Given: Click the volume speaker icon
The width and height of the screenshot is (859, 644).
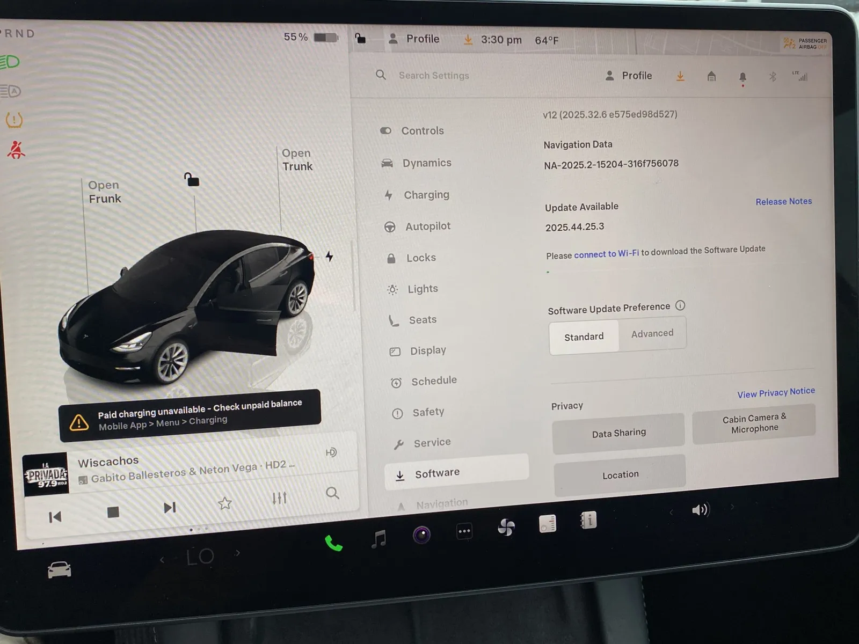Looking at the screenshot, I should 700,509.
